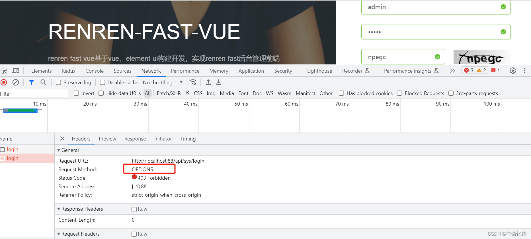The image size is (531, 239).
Task: Open the Lighthouse tab
Action: click(x=319, y=71)
